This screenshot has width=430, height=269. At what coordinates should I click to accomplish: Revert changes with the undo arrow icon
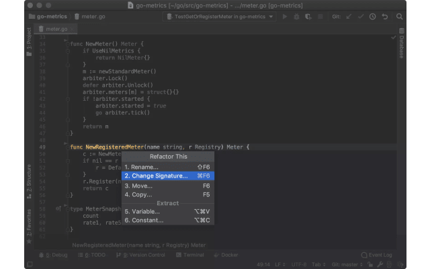385,17
